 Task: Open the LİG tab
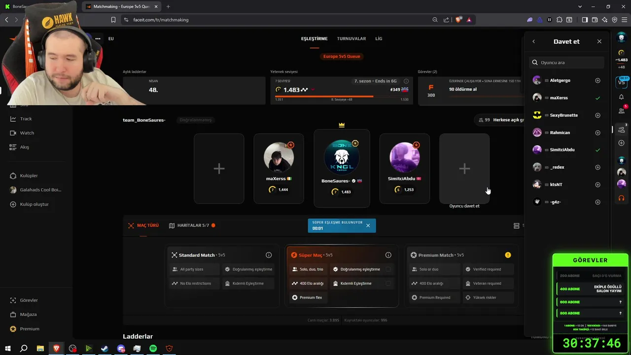click(x=379, y=38)
